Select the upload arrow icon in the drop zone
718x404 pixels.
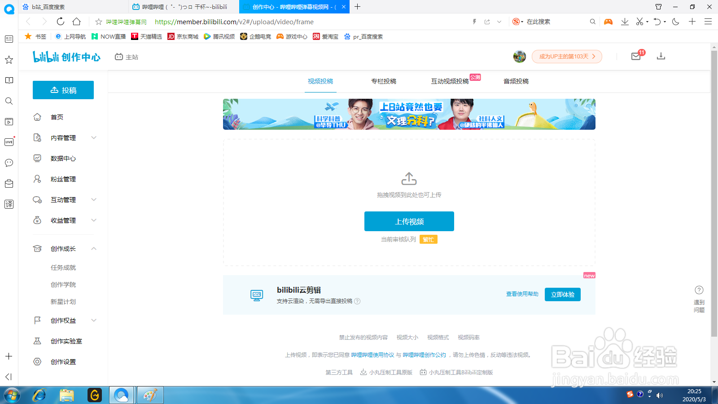point(409,179)
